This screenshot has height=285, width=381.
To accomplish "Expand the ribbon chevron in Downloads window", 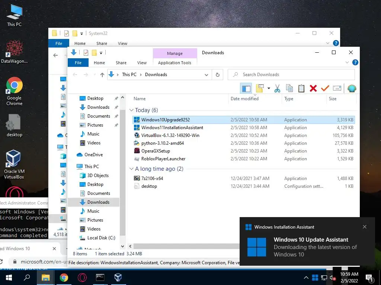I will (x=347, y=62).
